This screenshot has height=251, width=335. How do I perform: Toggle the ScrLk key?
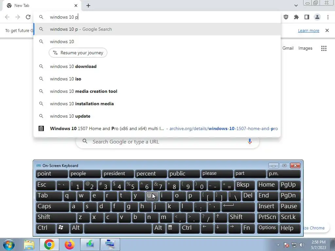coord(290,217)
